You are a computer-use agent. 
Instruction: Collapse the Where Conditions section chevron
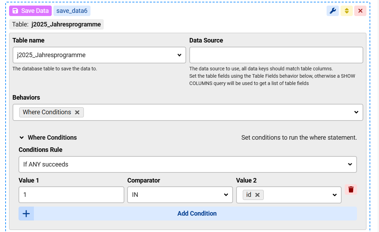(22, 138)
